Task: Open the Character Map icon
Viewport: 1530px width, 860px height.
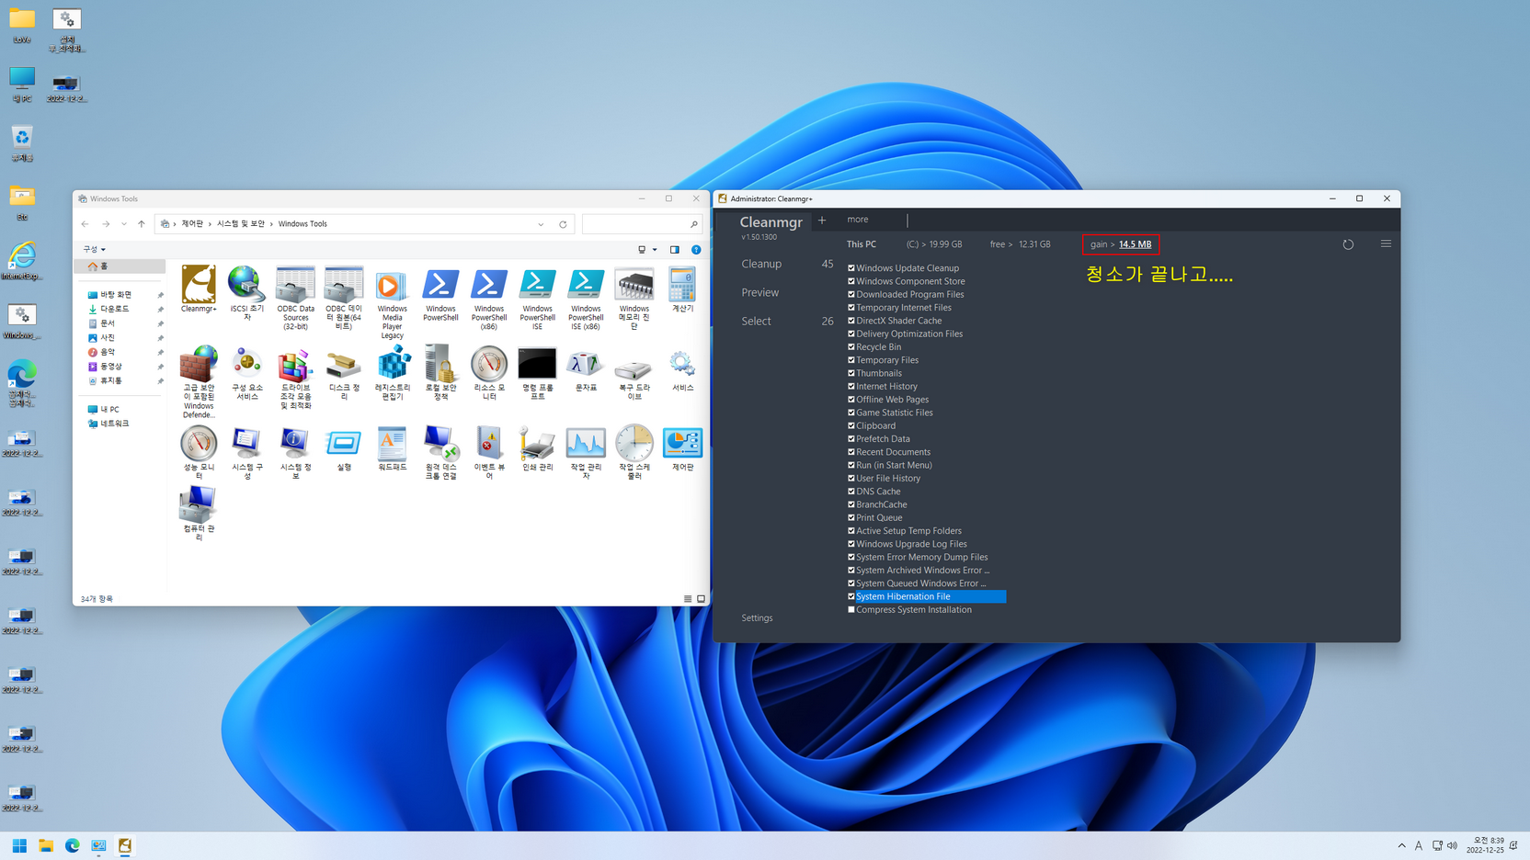Action: pyautogui.click(x=586, y=369)
